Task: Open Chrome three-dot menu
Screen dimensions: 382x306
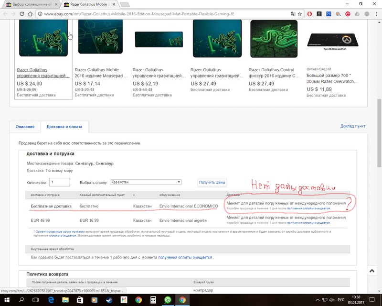Action: 376,14
